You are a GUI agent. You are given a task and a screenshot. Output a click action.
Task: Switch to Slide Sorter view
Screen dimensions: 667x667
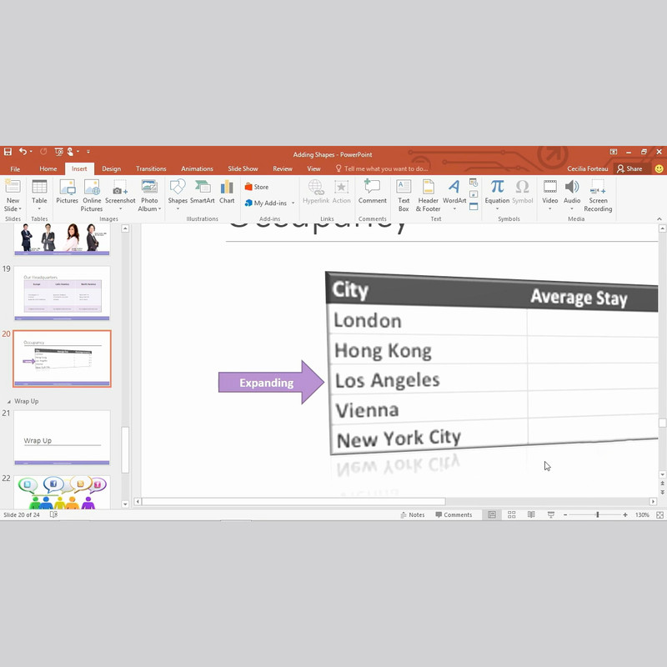click(512, 515)
